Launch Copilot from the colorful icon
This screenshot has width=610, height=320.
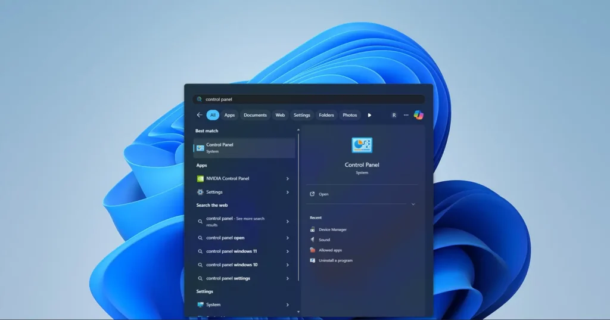click(x=419, y=115)
